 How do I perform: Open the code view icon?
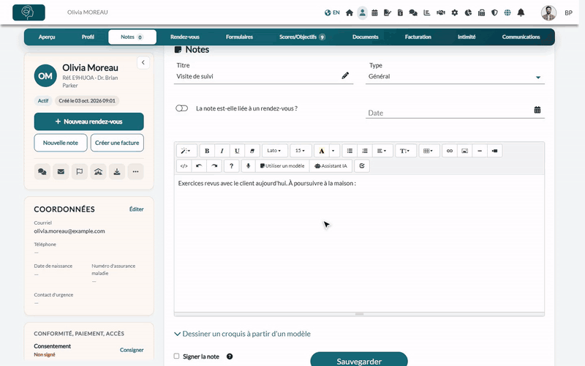[184, 166]
